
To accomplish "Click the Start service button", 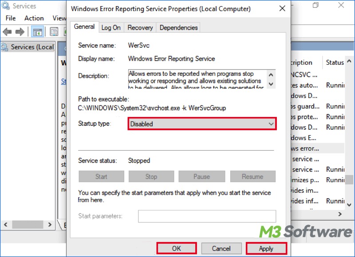I will [101, 176].
